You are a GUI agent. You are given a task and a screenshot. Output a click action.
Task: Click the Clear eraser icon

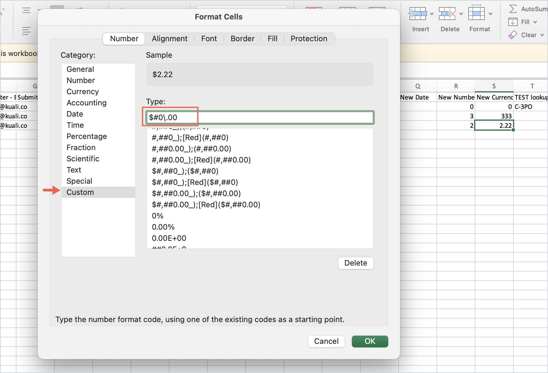tap(513, 35)
